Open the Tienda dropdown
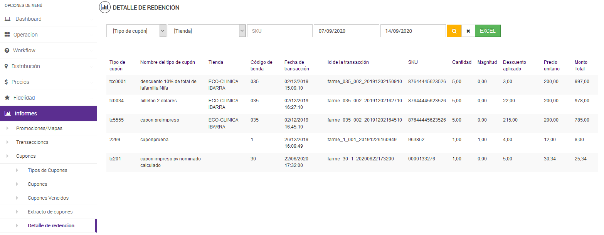 click(207, 31)
